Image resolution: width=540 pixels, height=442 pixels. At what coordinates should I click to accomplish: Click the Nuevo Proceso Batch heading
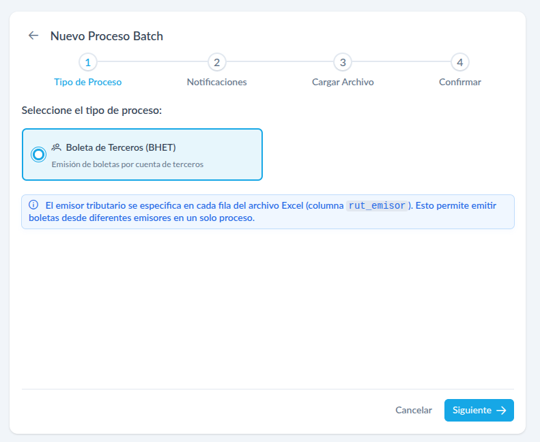(106, 36)
